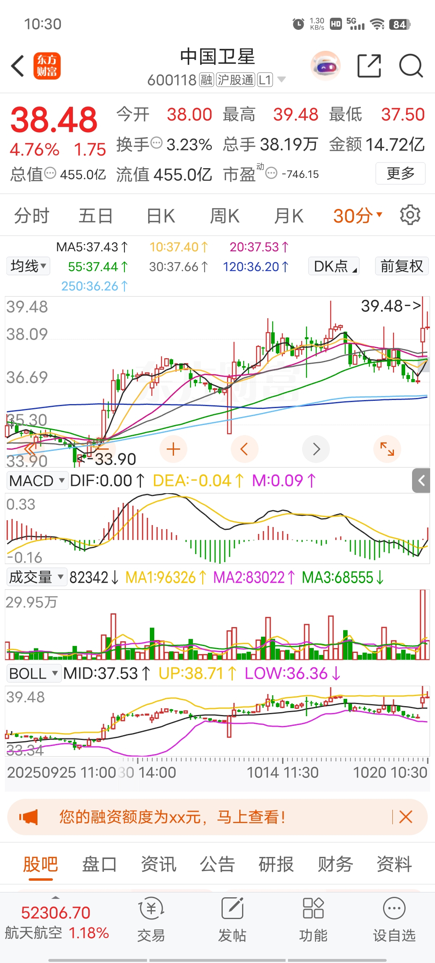Move chart left with orange arrow
435x963 pixels.
(x=244, y=449)
